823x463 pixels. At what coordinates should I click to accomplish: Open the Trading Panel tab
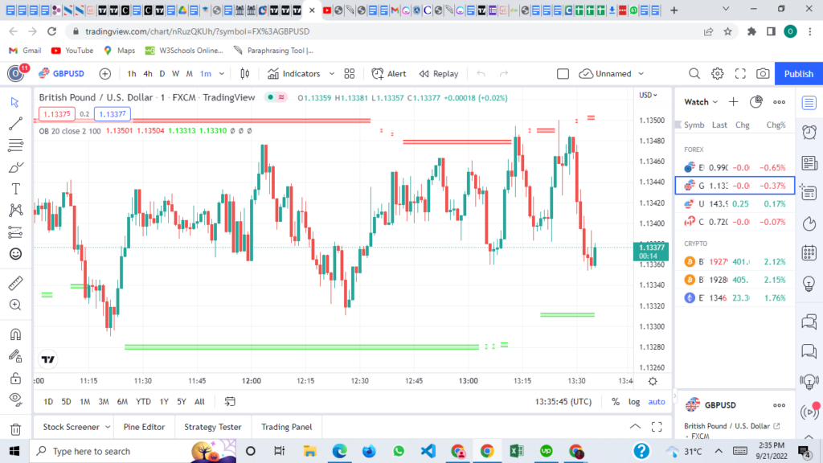pyautogui.click(x=287, y=427)
